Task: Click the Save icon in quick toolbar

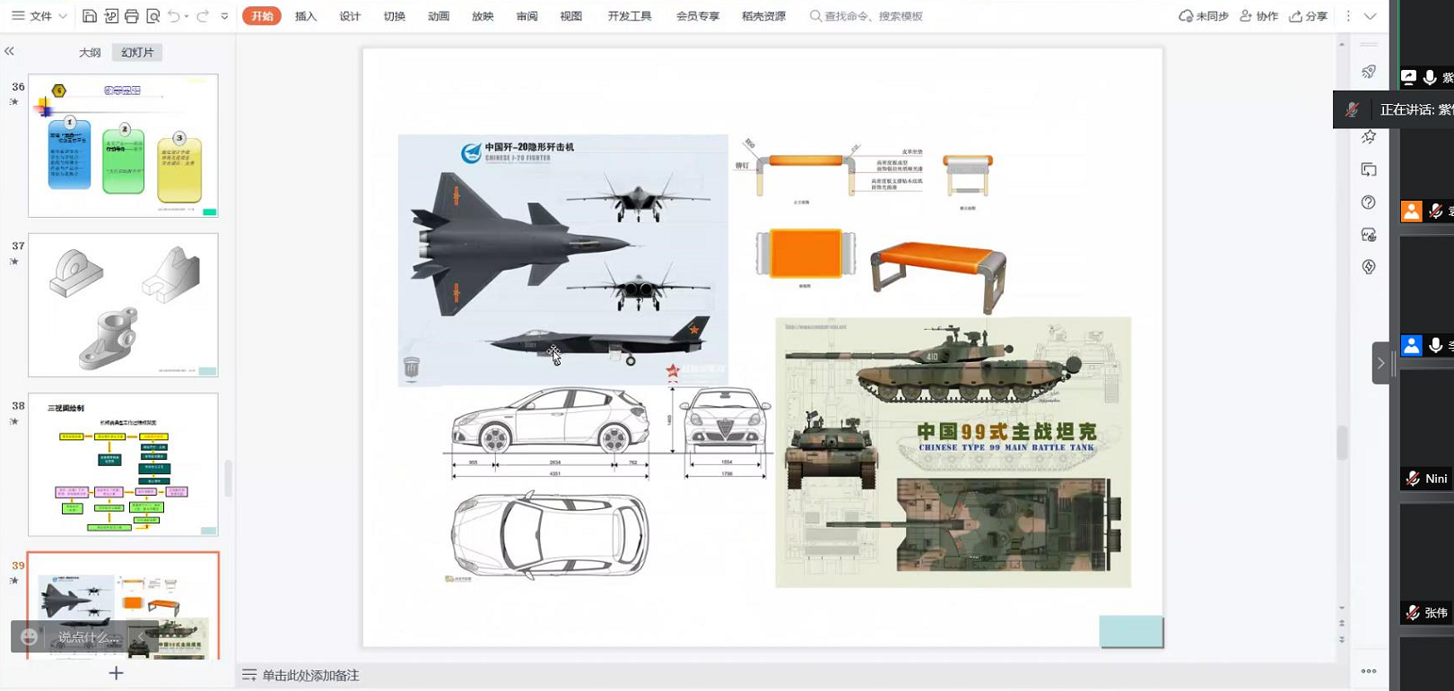Action: pos(90,16)
